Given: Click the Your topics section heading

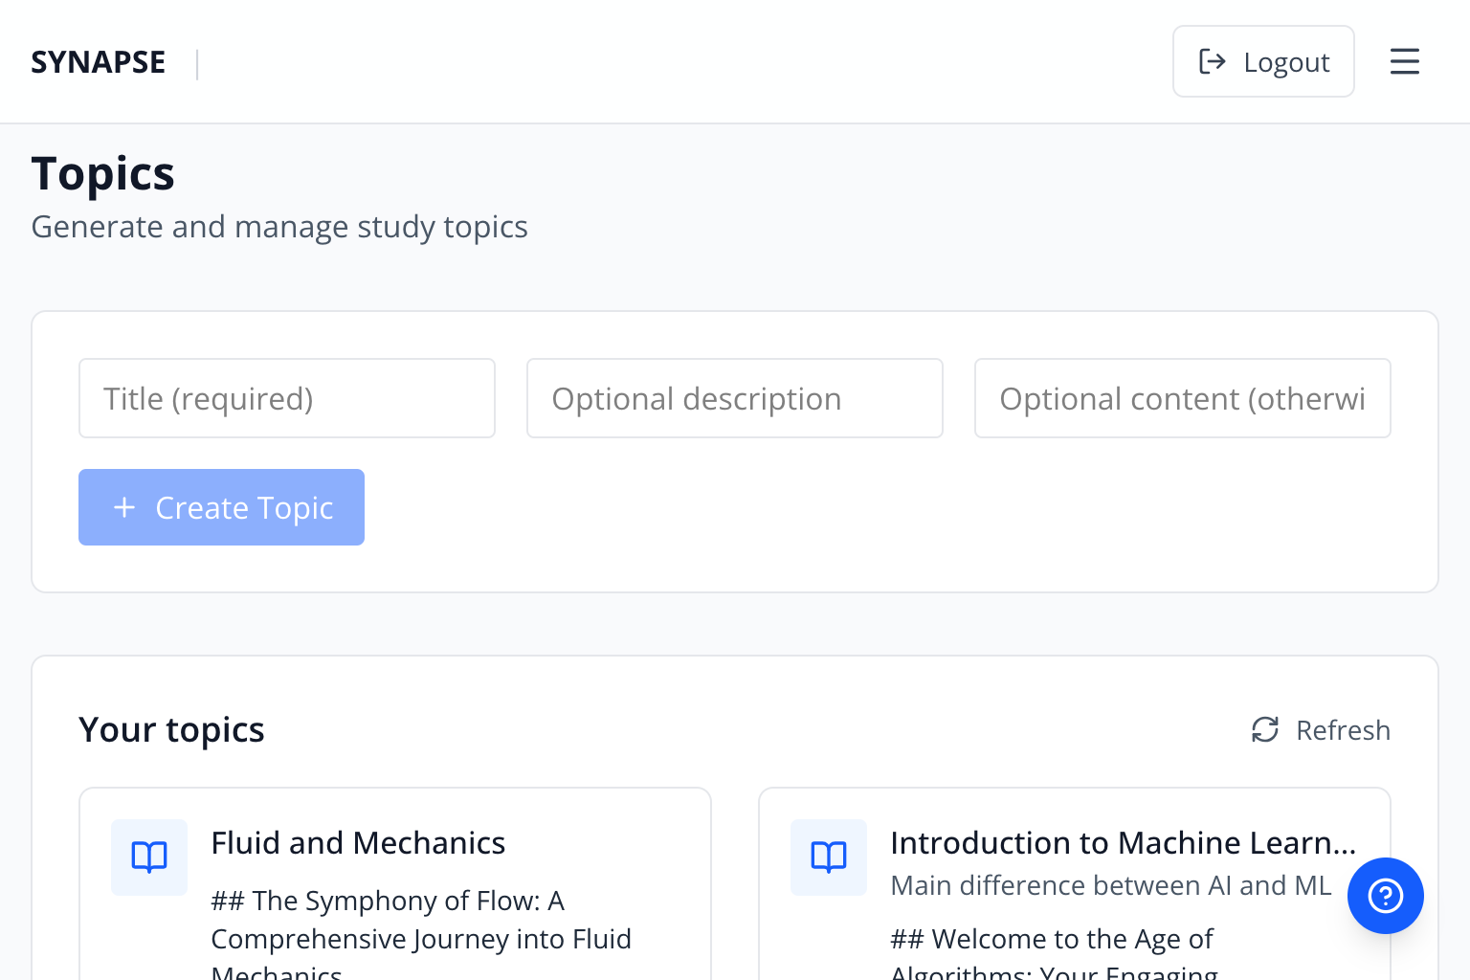Looking at the screenshot, I should tap(171, 730).
